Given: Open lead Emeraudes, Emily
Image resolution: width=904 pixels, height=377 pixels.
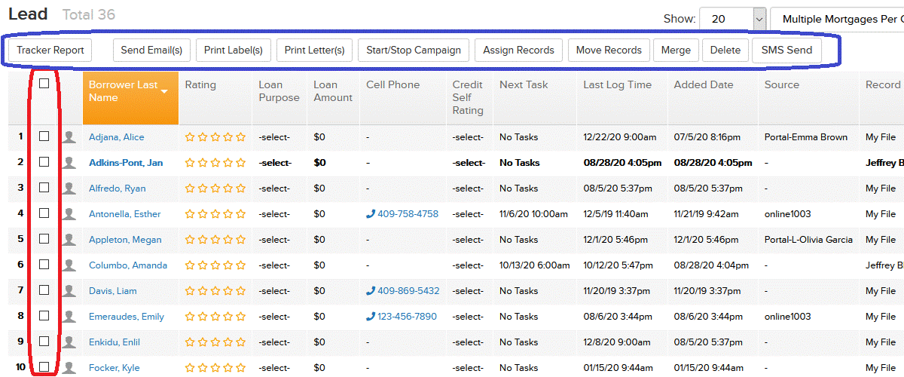Looking at the screenshot, I should click(x=127, y=317).
